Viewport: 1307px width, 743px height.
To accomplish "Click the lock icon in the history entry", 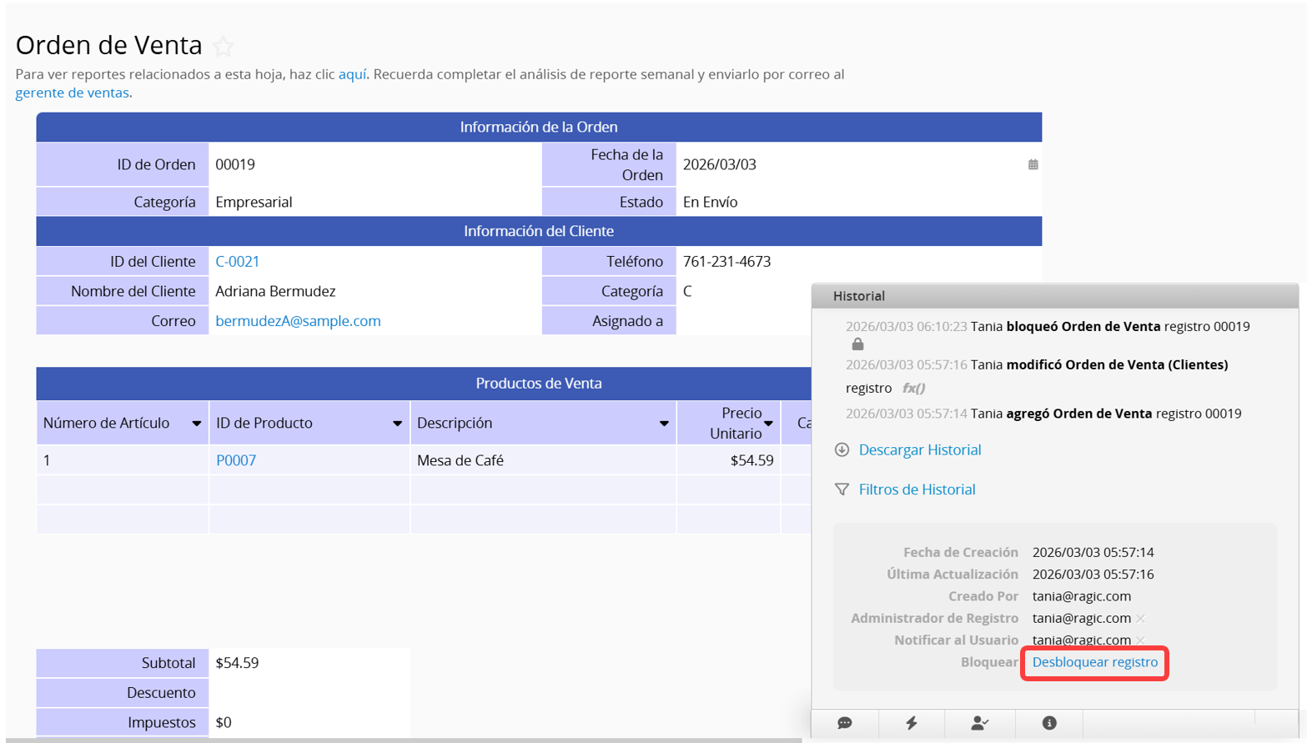I will [x=857, y=344].
